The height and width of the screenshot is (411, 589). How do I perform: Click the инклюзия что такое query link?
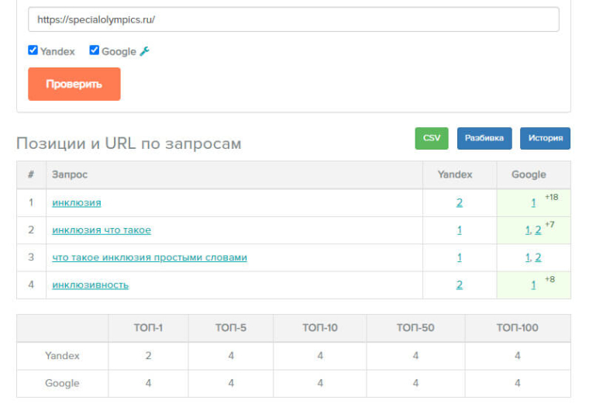[102, 230]
